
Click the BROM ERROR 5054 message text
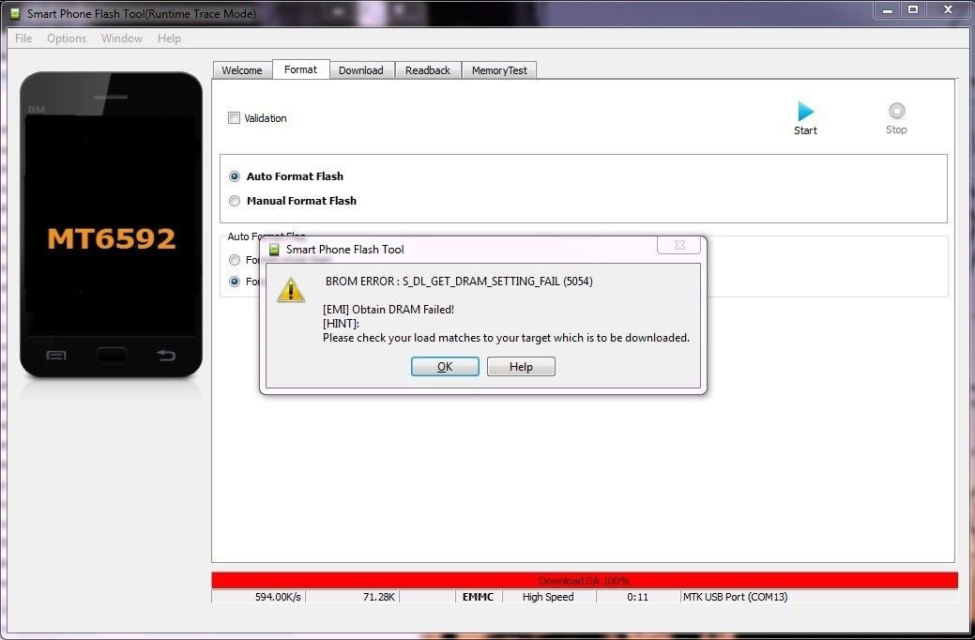459,282
